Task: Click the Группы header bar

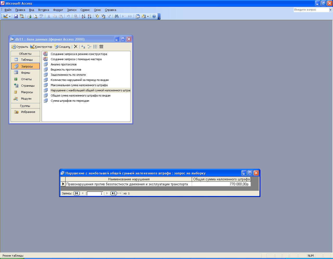Action: [25, 106]
